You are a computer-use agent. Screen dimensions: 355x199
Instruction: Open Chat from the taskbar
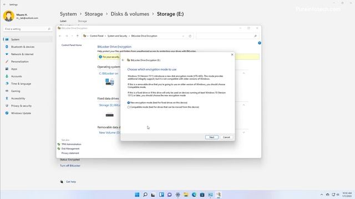[x=170, y=195]
